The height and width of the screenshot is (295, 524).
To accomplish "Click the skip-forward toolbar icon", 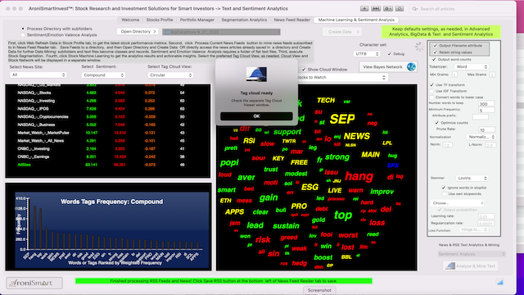I will (x=376, y=9).
